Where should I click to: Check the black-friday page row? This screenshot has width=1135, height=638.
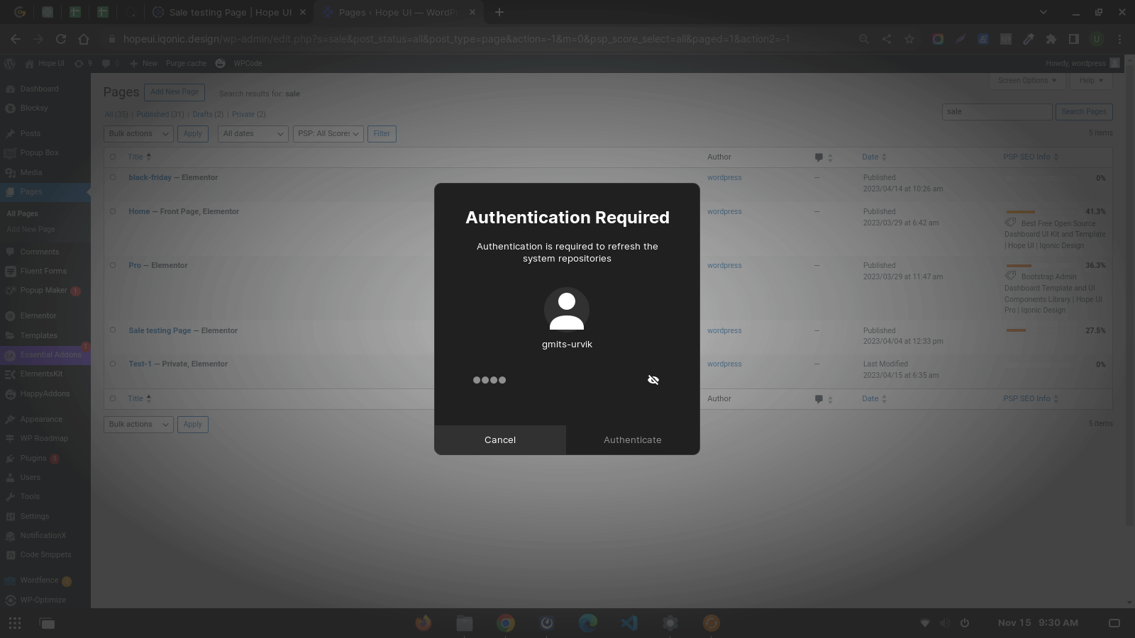pyautogui.click(x=113, y=177)
